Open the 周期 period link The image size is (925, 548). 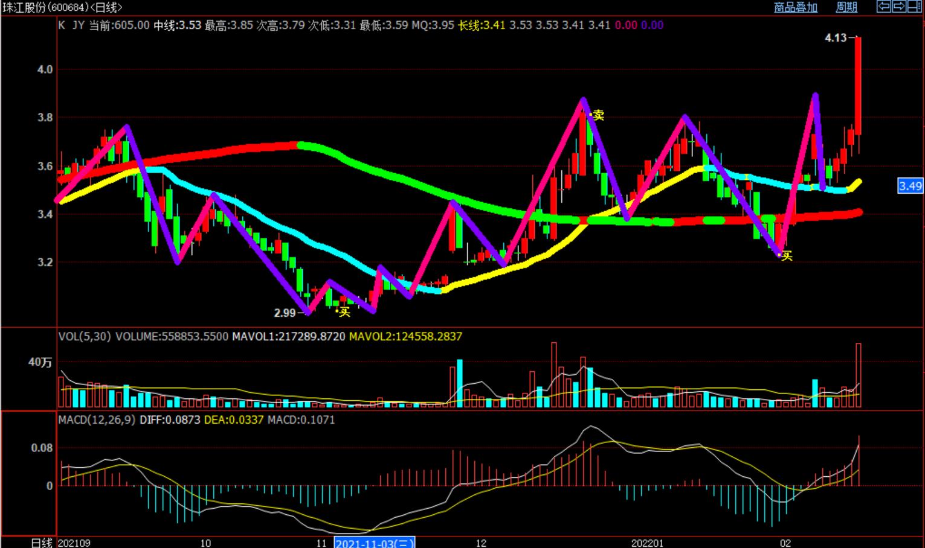click(x=846, y=7)
